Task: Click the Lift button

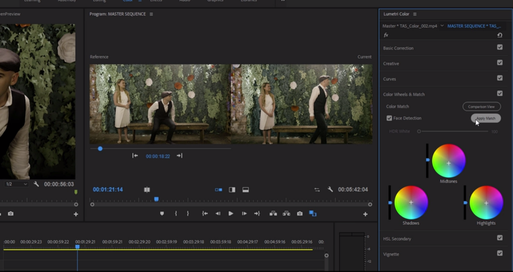Action: click(x=273, y=213)
